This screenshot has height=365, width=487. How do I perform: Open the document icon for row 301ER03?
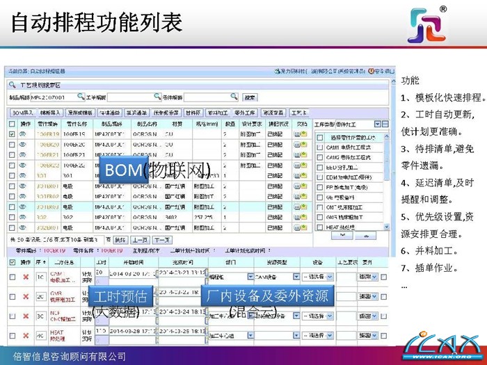click(x=300, y=206)
